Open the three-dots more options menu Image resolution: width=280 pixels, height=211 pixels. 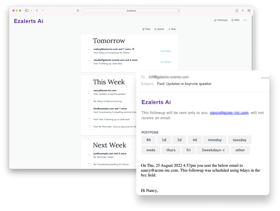click(245, 20)
